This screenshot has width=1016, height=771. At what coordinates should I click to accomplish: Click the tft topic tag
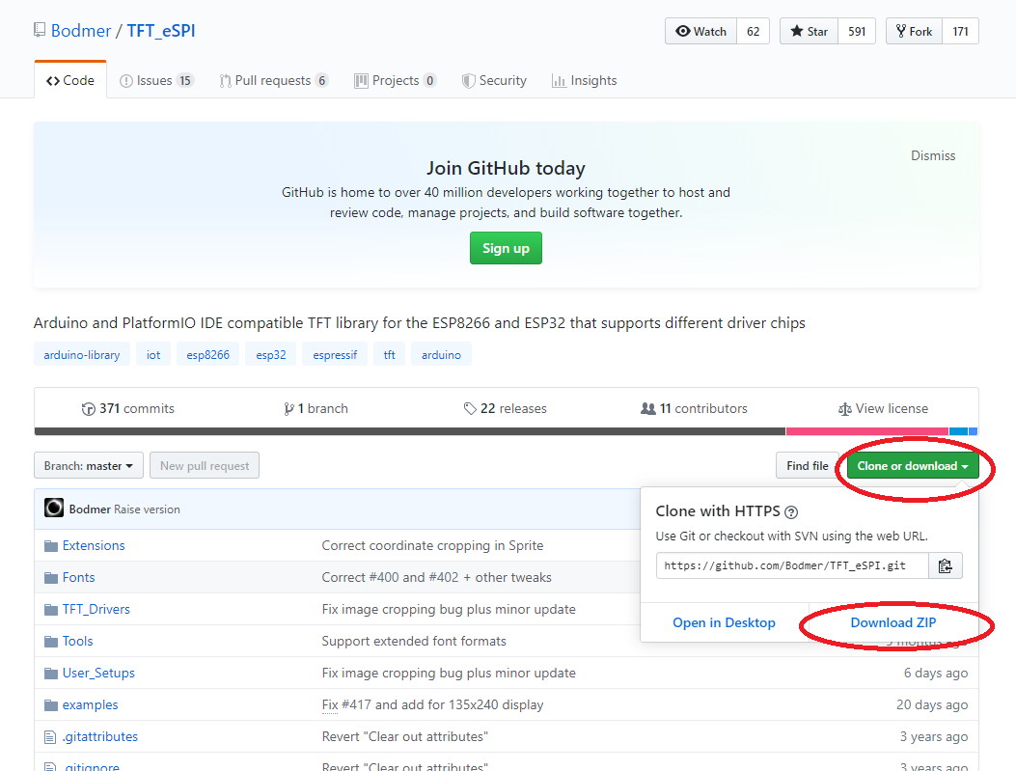390,355
